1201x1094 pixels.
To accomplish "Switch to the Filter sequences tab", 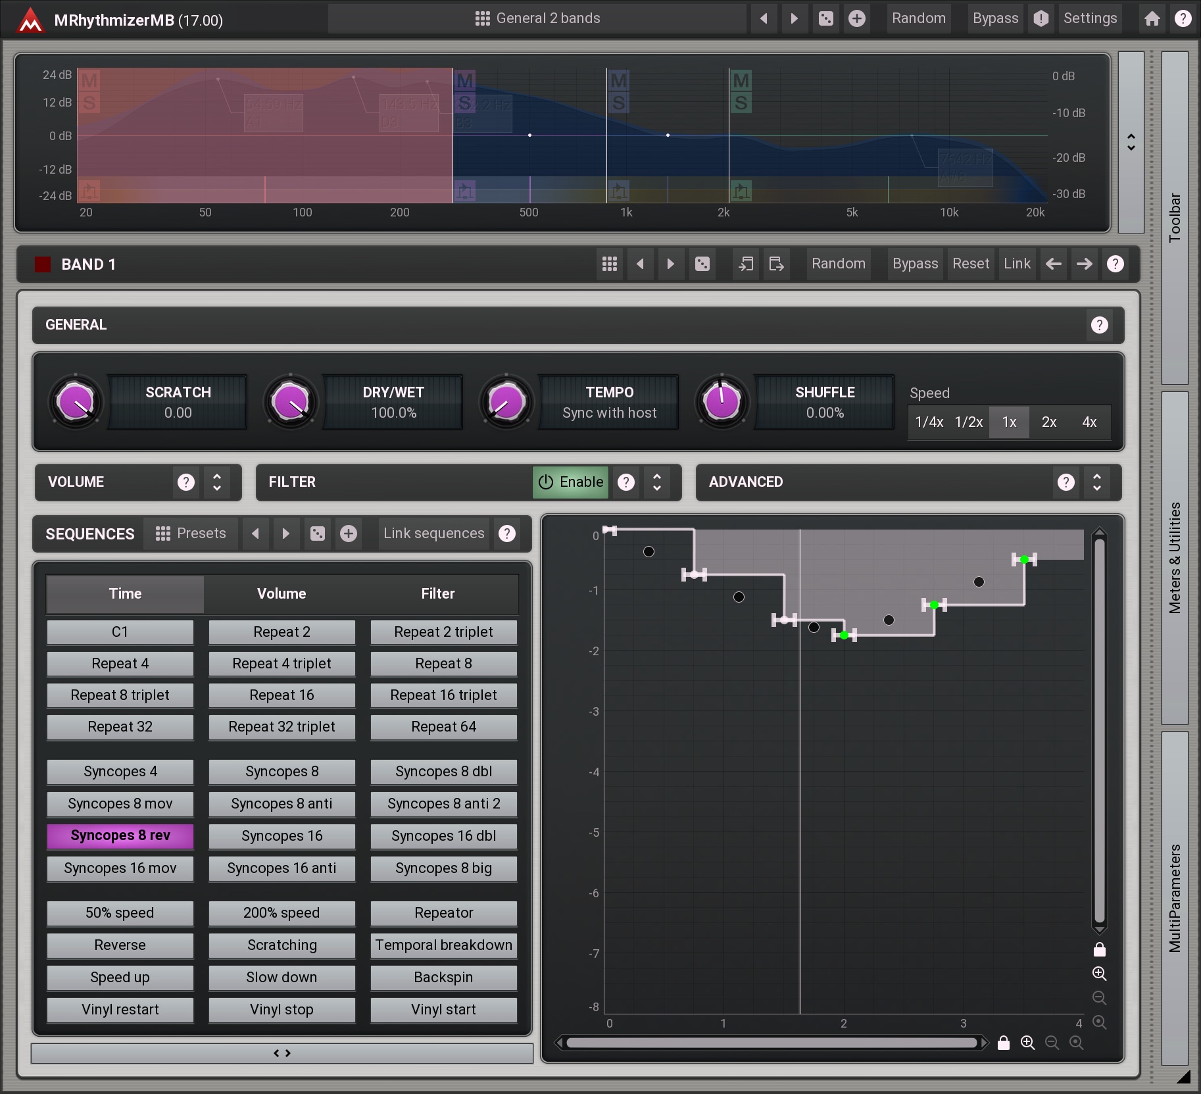I will pos(437,593).
